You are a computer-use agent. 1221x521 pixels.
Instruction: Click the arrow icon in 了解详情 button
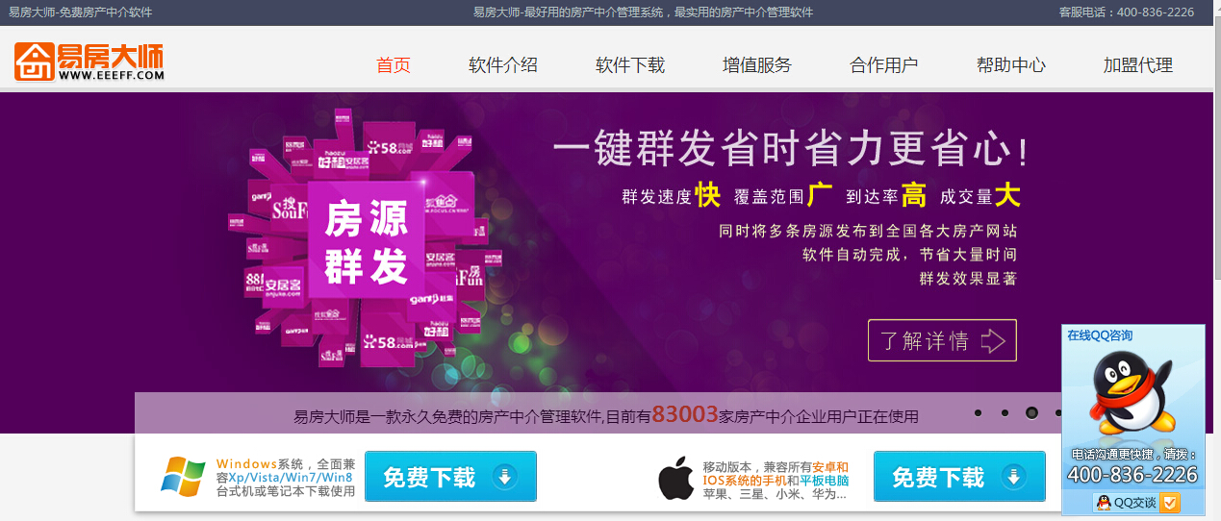(x=992, y=340)
